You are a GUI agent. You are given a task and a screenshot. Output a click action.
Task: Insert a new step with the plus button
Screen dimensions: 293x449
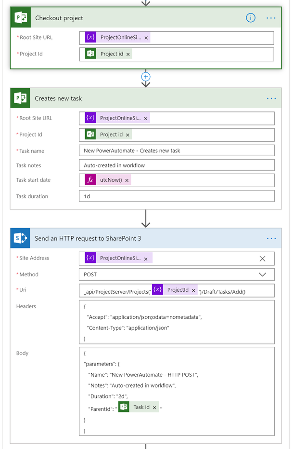pyautogui.click(x=146, y=77)
